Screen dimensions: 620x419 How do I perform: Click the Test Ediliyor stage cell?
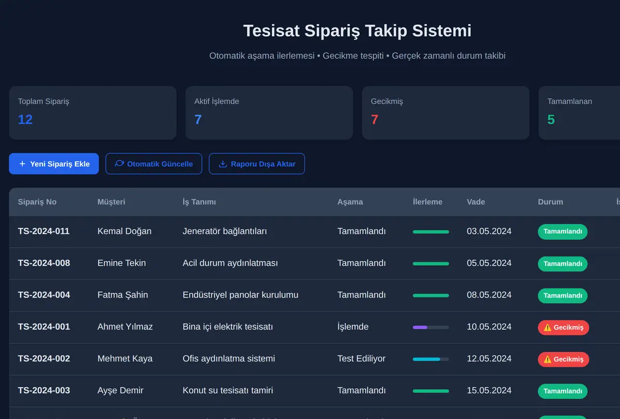(x=361, y=359)
